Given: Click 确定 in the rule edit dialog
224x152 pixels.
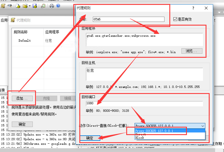Looking at the screenshot, I should (89, 138).
